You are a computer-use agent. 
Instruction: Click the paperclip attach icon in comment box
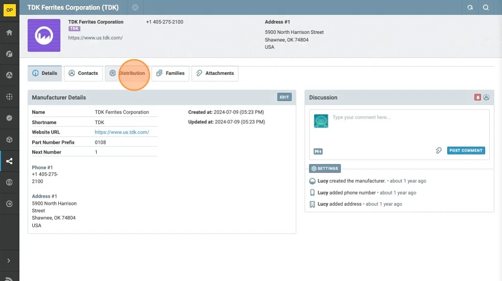pyautogui.click(x=438, y=150)
